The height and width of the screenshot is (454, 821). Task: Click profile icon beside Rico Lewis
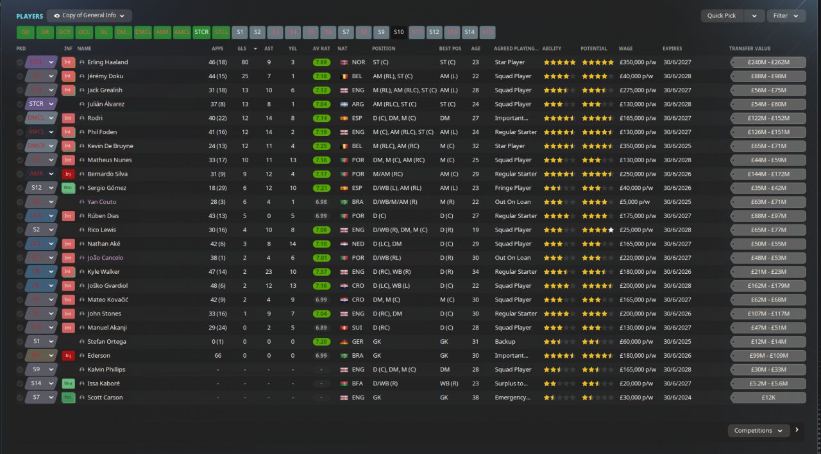click(x=82, y=230)
